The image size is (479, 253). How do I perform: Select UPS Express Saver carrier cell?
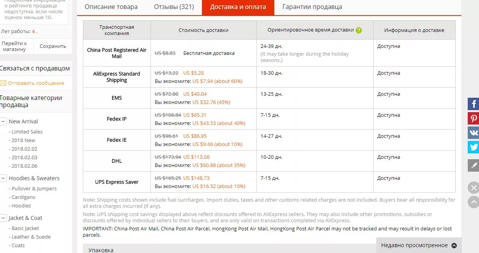pos(117,182)
